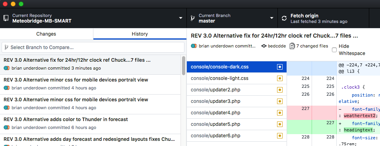Click modified status icon of updater3.php

coord(280,101)
